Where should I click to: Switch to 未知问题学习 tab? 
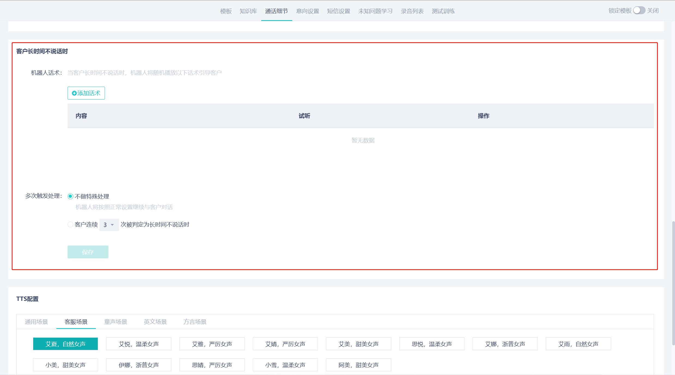pyautogui.click(x=375, y=11)
